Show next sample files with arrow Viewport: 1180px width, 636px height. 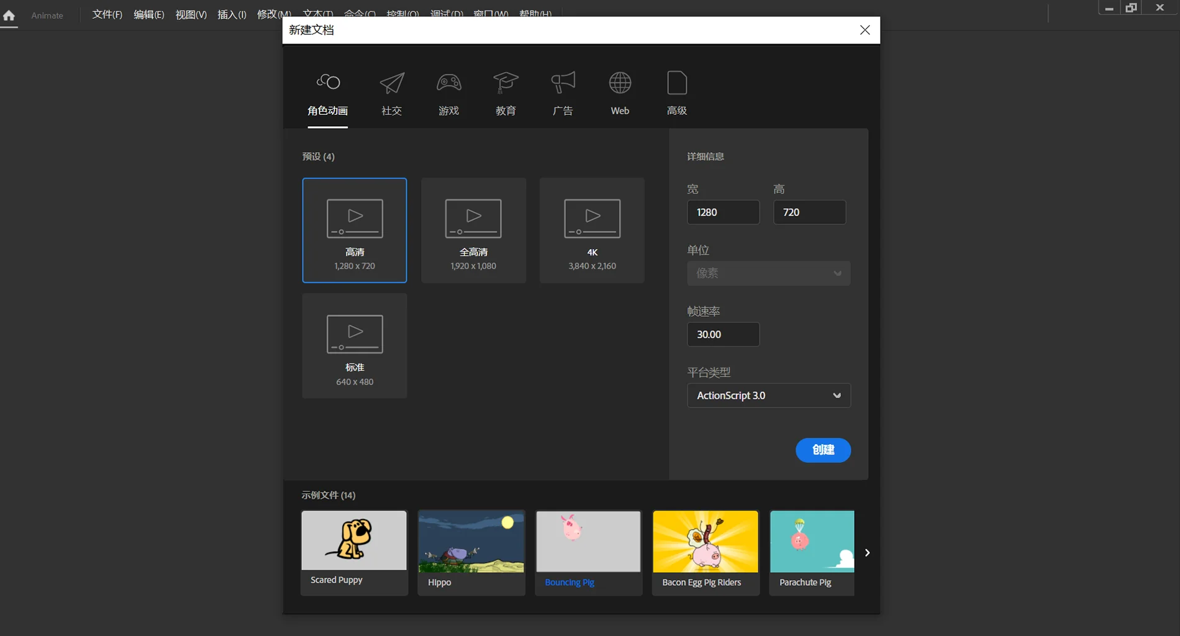tap(867, 553)
